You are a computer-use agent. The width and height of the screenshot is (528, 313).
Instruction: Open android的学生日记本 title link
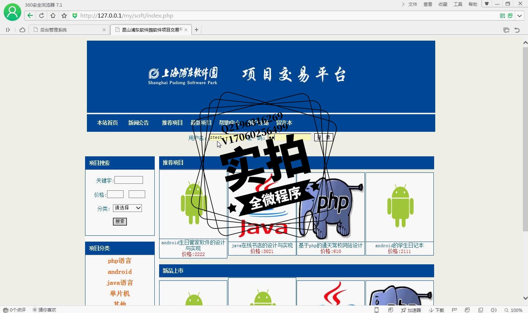point(399,245)
